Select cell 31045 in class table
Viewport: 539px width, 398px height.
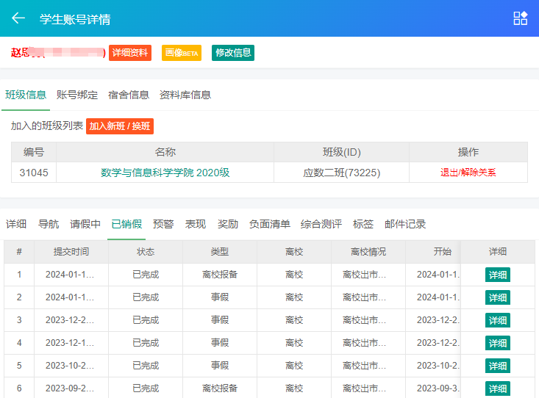coord(34,173)
